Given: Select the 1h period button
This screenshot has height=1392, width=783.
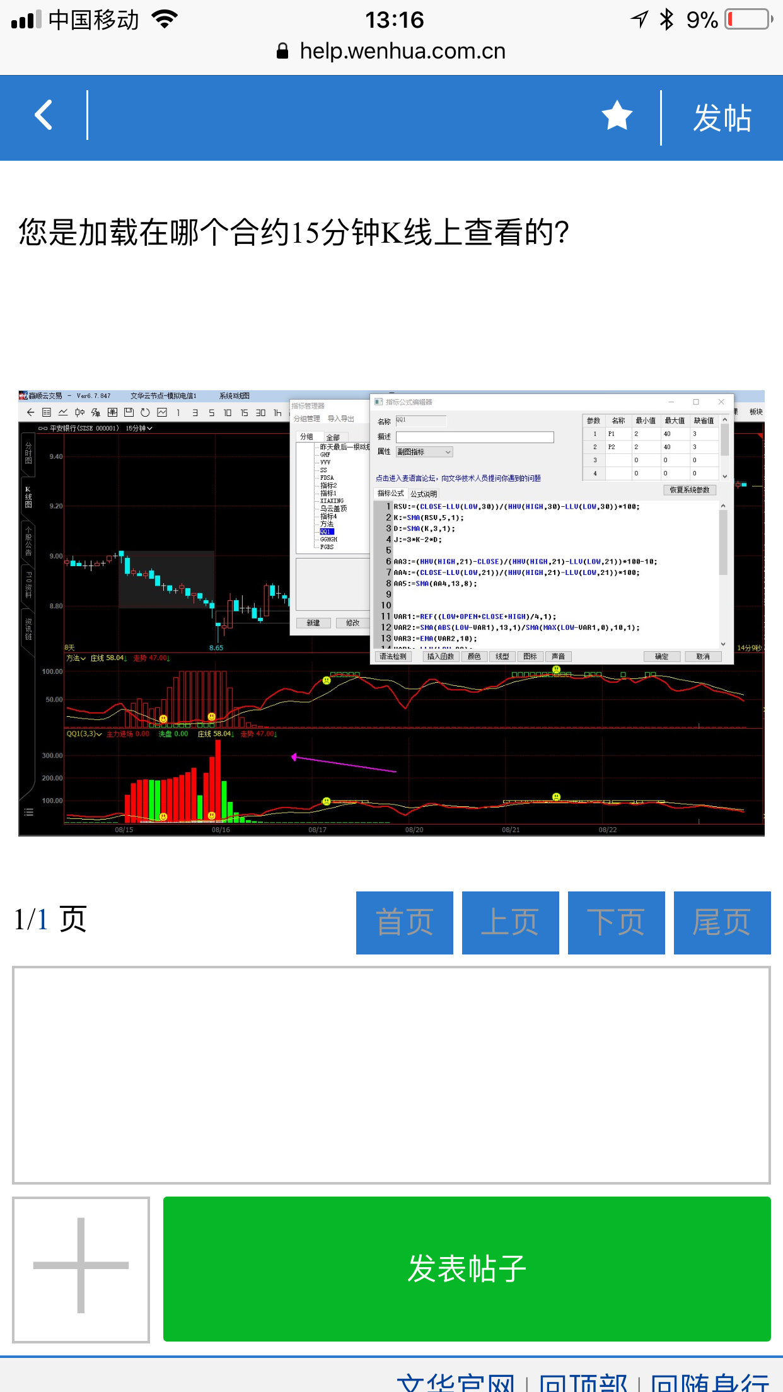Looking at the screenshot, I should [x=277, y=413].
